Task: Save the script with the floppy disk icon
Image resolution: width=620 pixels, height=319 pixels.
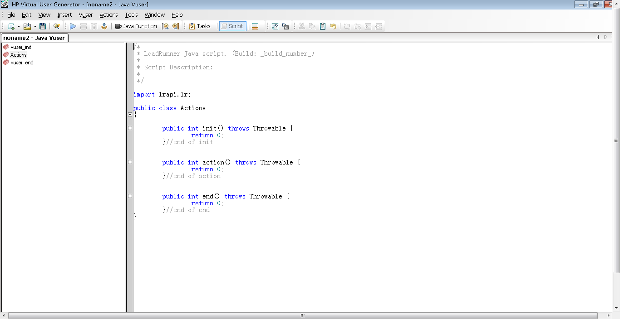Action: pos(43,26)
